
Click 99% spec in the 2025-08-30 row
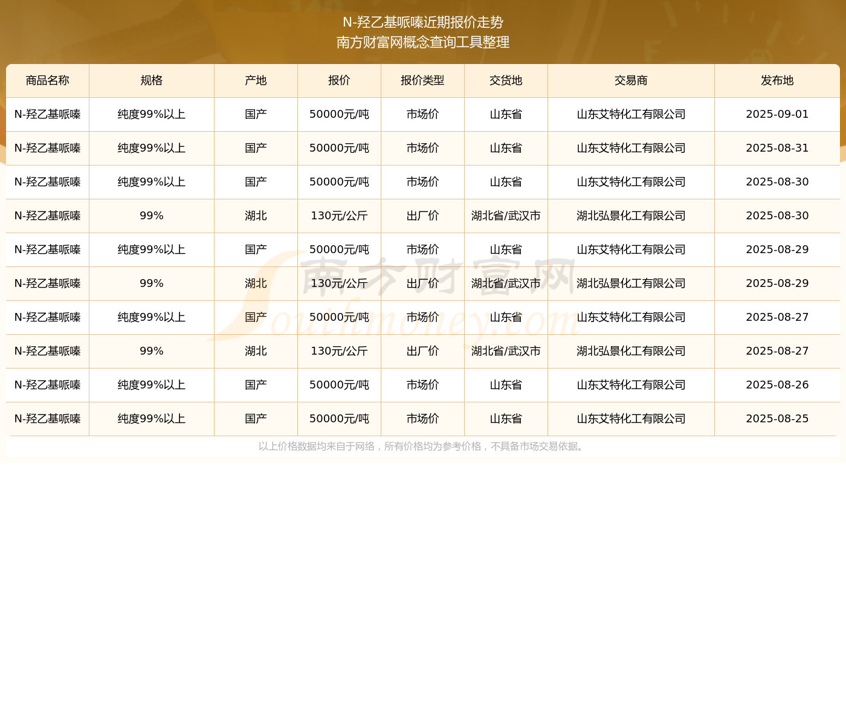coord(152,216)
